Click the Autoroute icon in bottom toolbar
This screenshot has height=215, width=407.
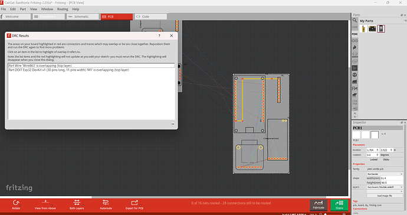(x=106, y=204)
